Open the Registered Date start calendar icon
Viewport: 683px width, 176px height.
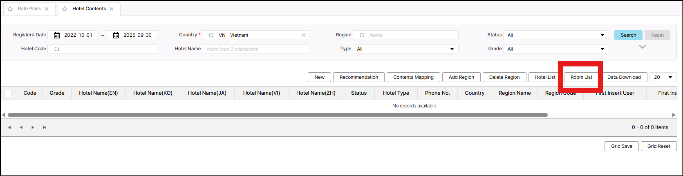click(x=57, y=35)
